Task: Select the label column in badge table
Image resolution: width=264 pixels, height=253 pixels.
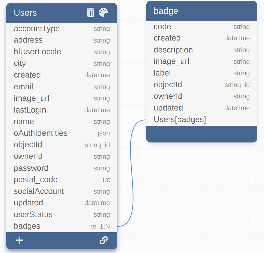Action: point(202,73)
